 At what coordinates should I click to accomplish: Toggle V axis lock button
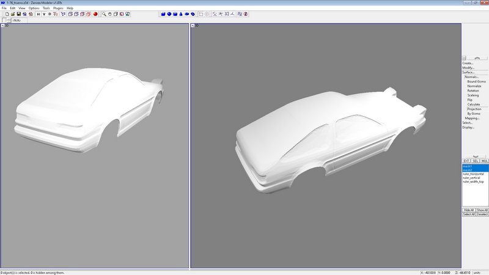point(43,13)
